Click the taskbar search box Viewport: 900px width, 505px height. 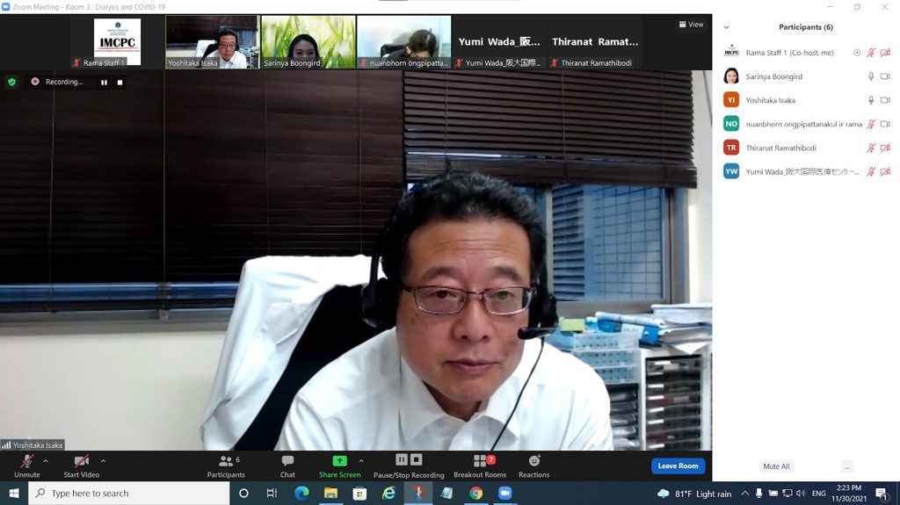[x=128, y=494]
